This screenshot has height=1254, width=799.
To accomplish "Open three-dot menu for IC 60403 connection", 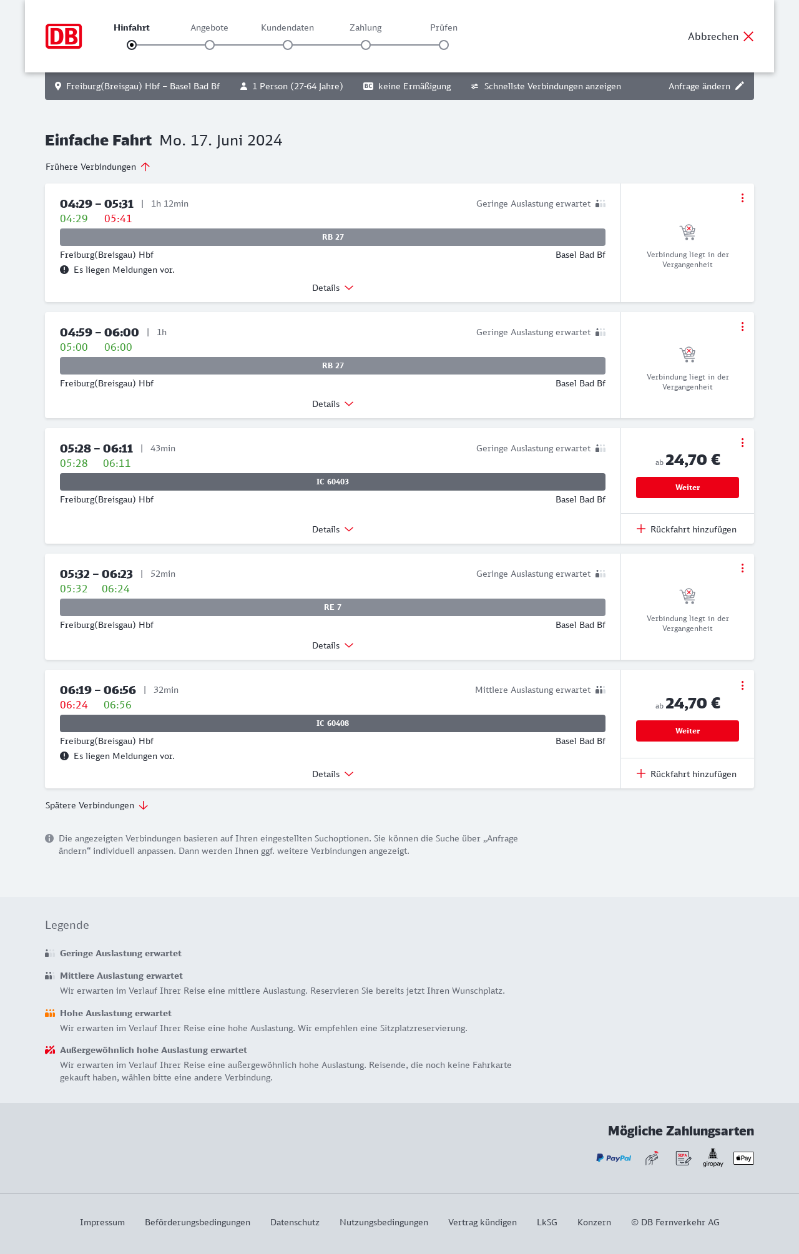I will [x=742, y=443].
